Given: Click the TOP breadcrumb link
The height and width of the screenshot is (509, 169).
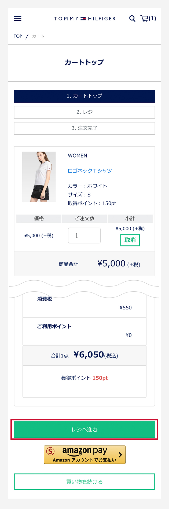Looking at the screenshot, I should (18, 36).
